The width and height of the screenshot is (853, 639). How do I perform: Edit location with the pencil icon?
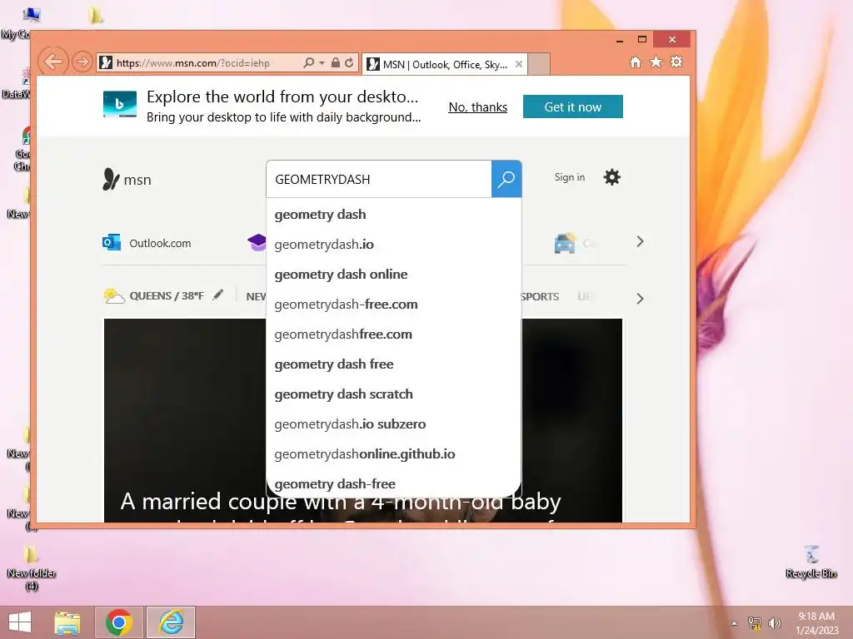(217, 295)
